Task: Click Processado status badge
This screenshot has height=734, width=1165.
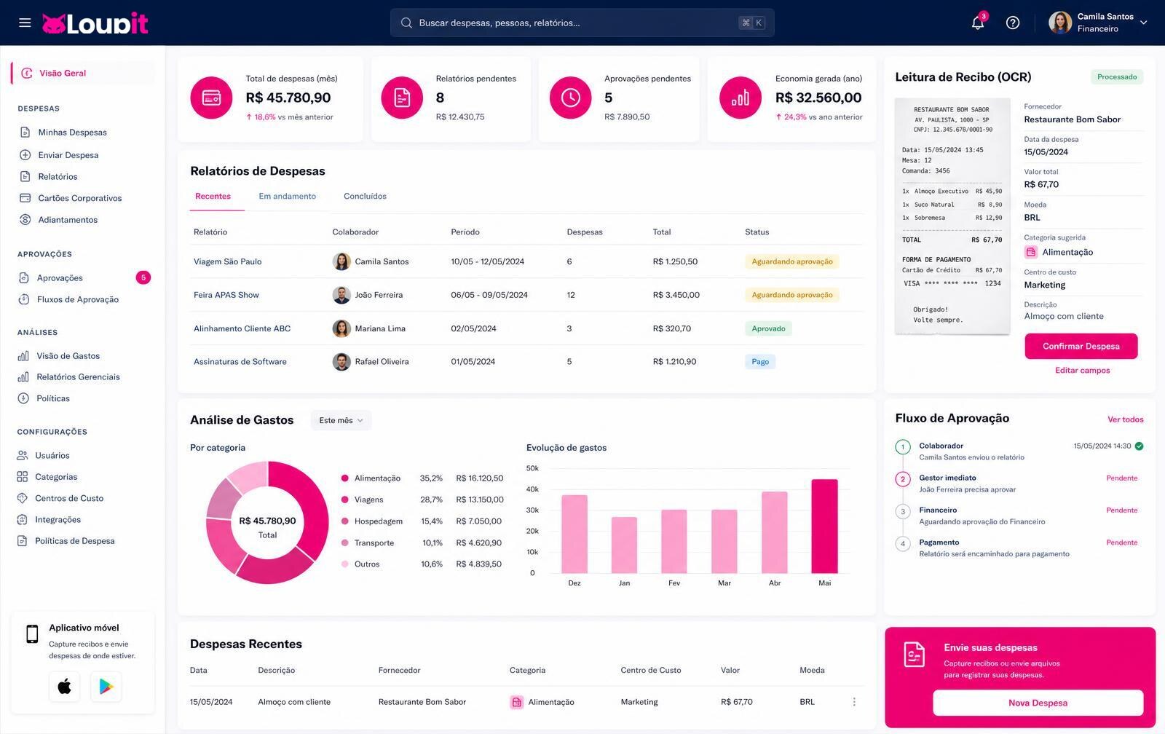Action: [x=1117, y=76]
